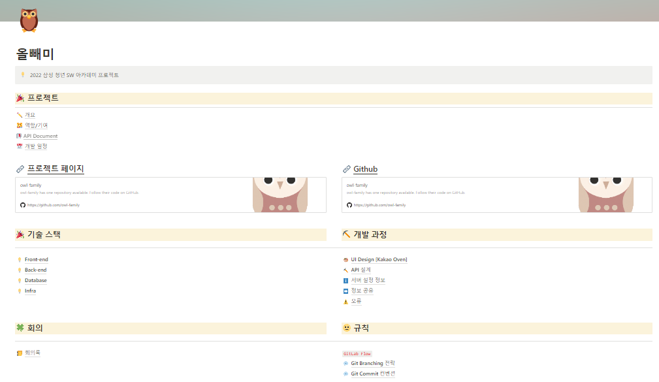Click the warning triangle icon beside 오류

[346, 301]
